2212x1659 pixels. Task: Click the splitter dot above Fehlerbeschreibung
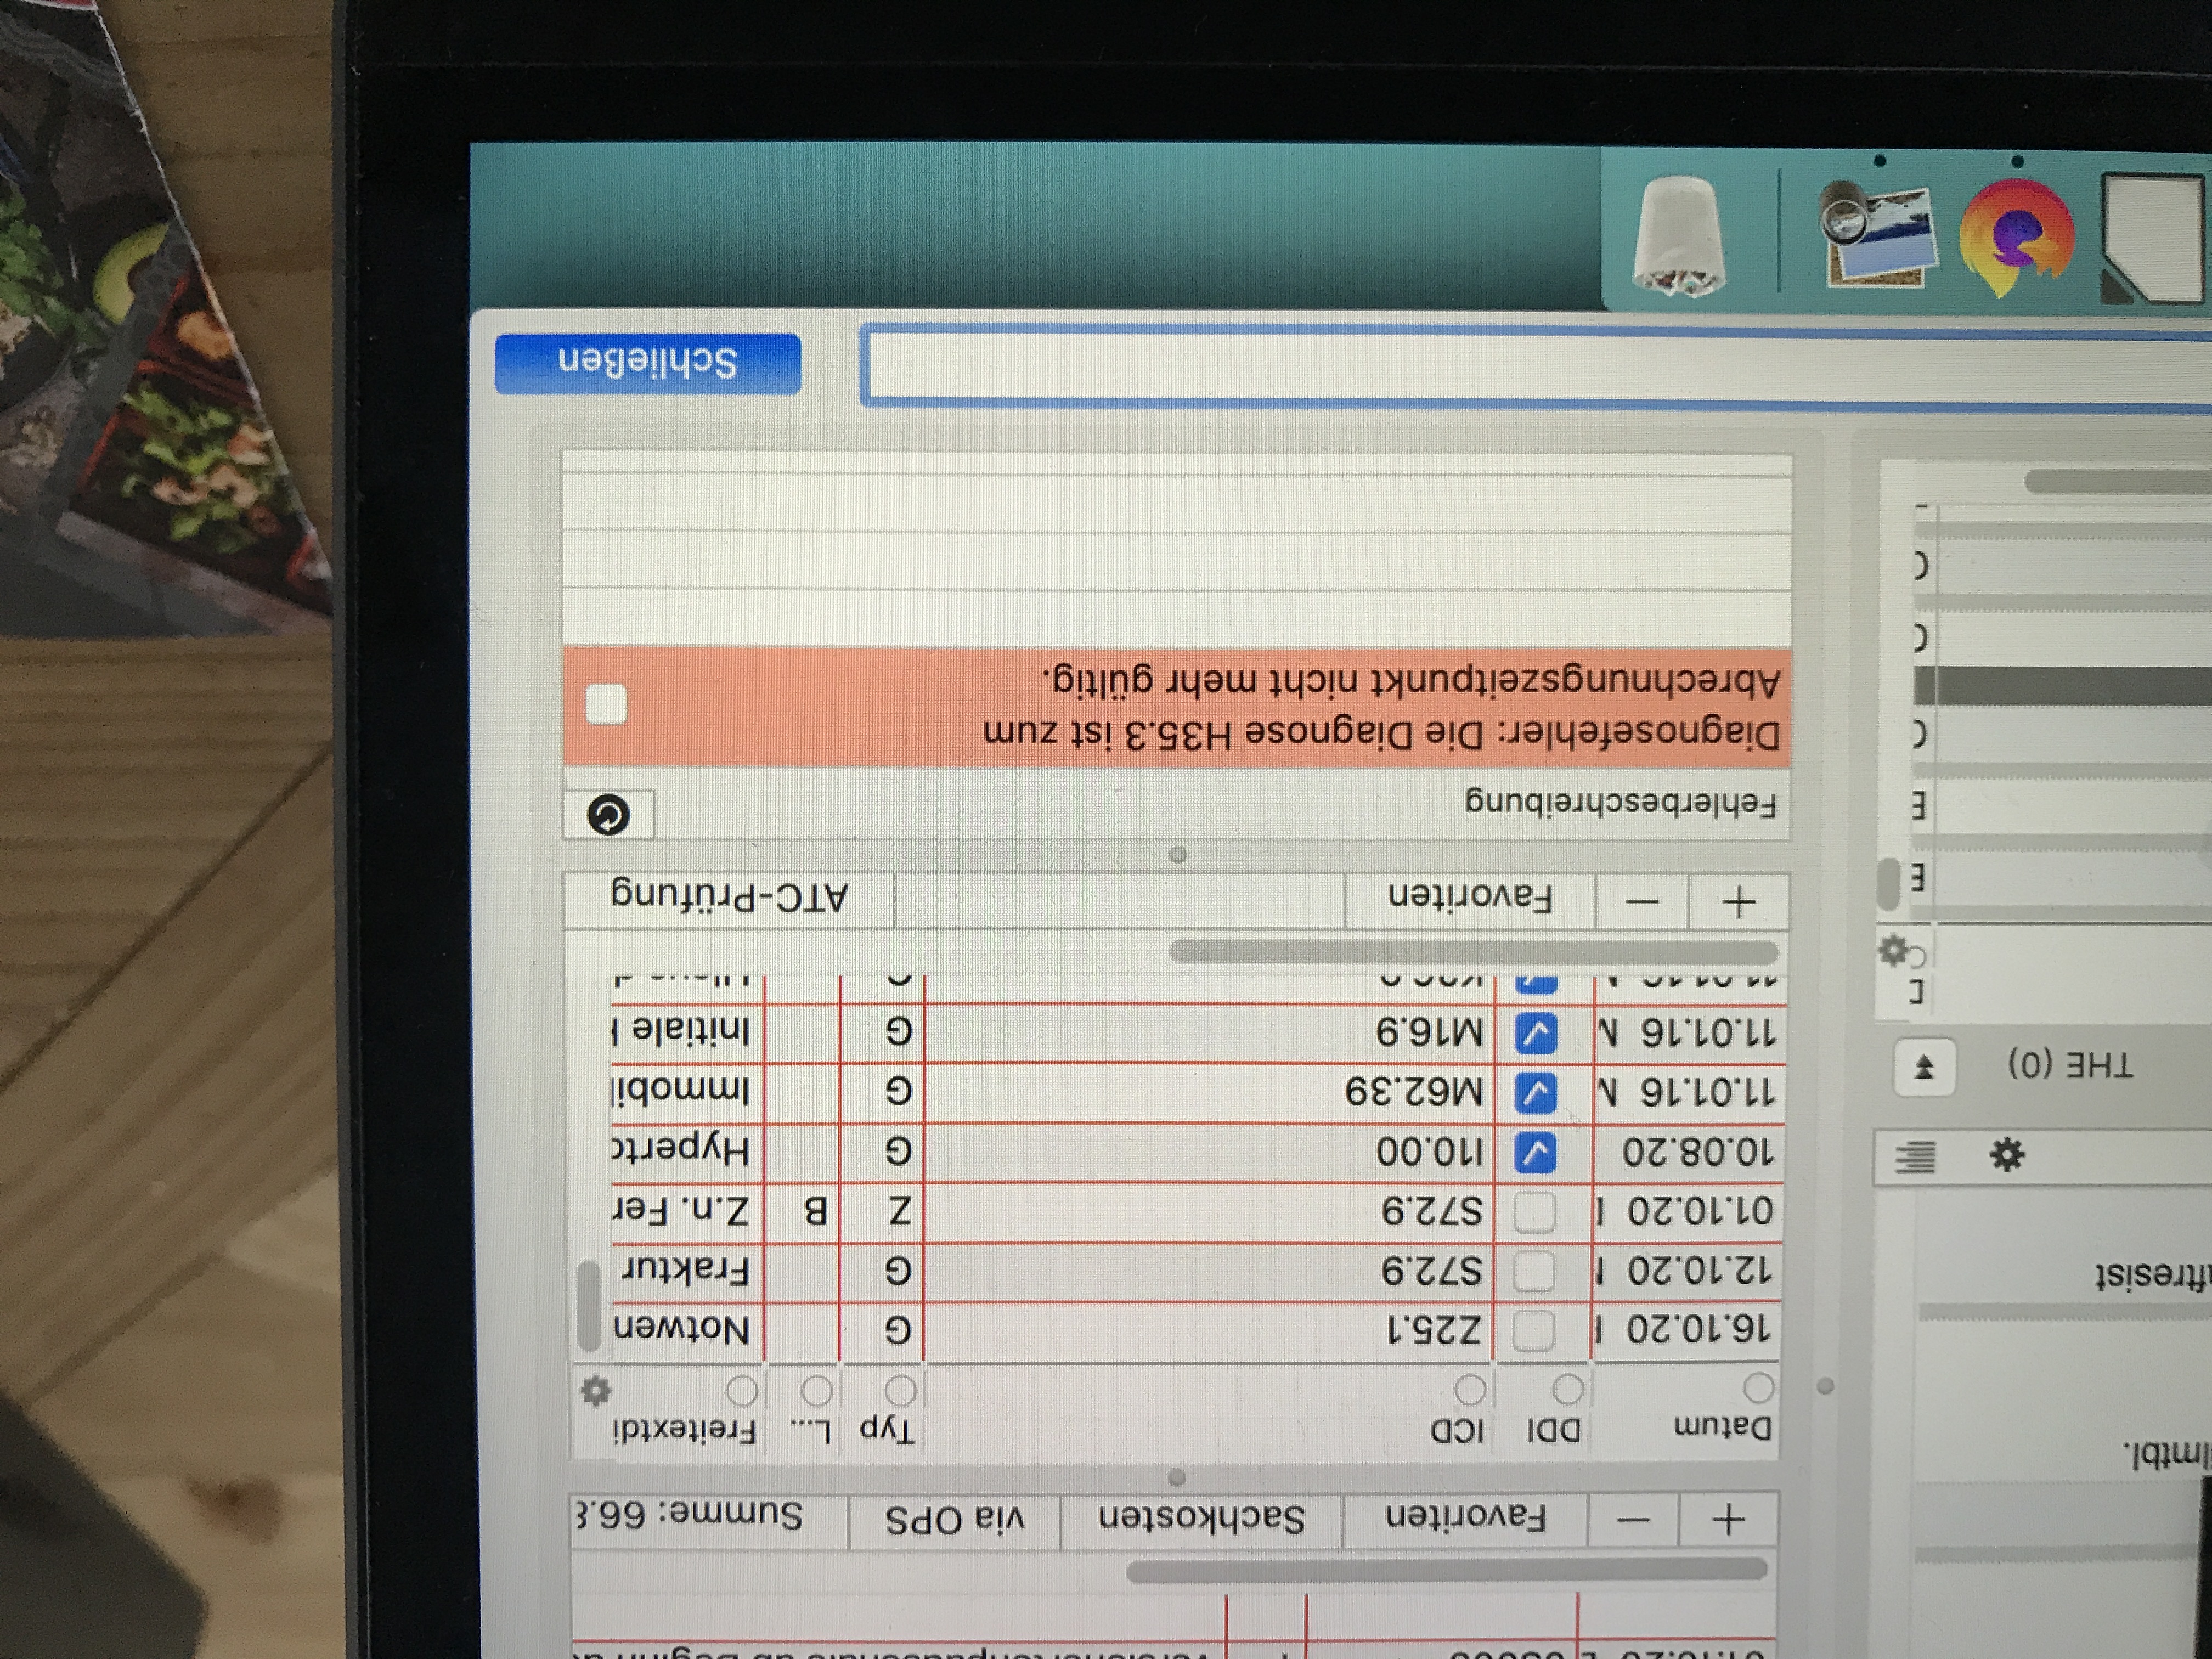pos(1178,855)
